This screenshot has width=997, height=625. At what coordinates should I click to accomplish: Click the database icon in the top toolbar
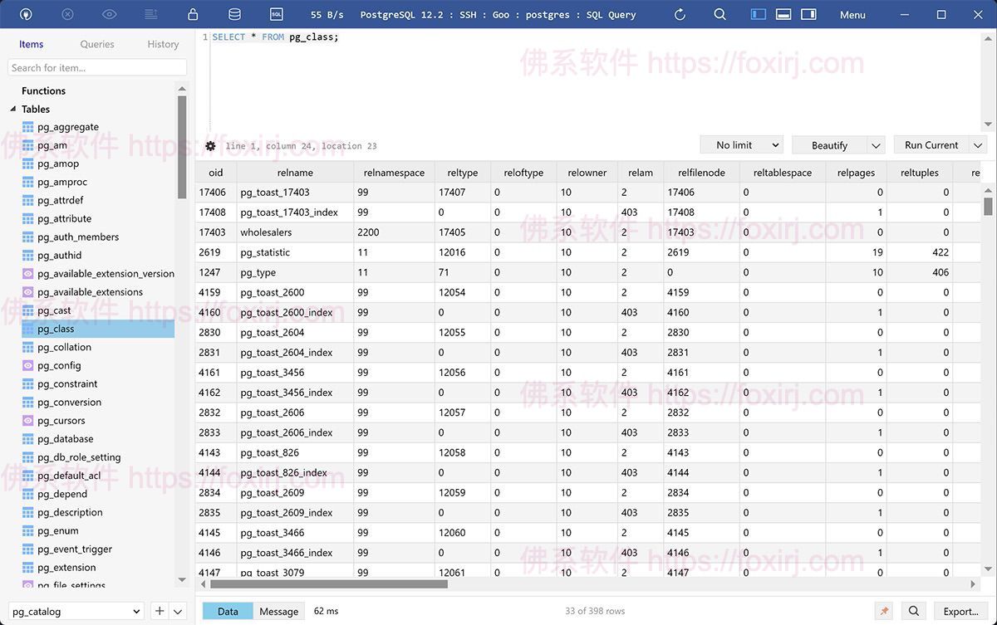(x=233, y=14)
